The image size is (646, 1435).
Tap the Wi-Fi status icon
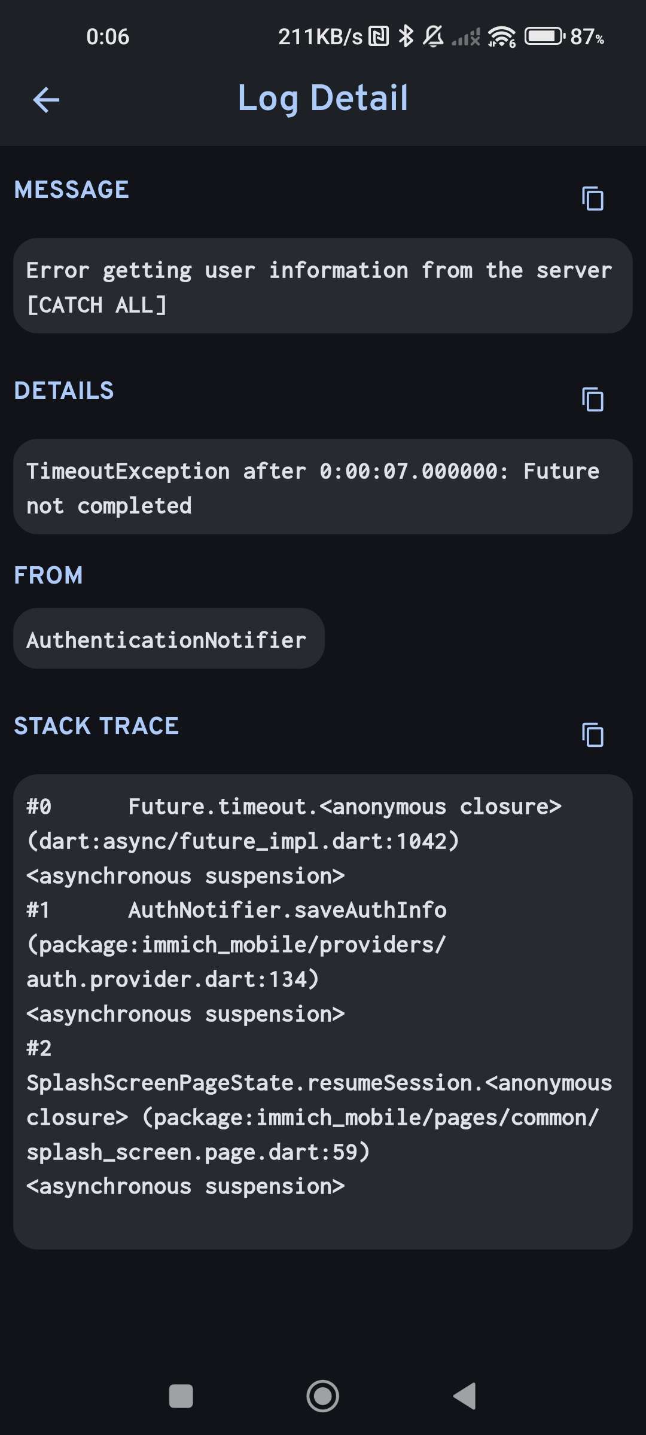[501, 36]
